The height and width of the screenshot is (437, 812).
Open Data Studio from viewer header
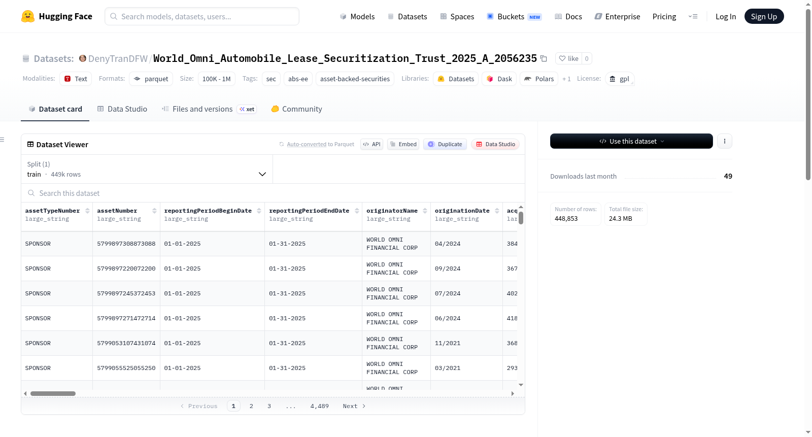[x=495, y=144]
